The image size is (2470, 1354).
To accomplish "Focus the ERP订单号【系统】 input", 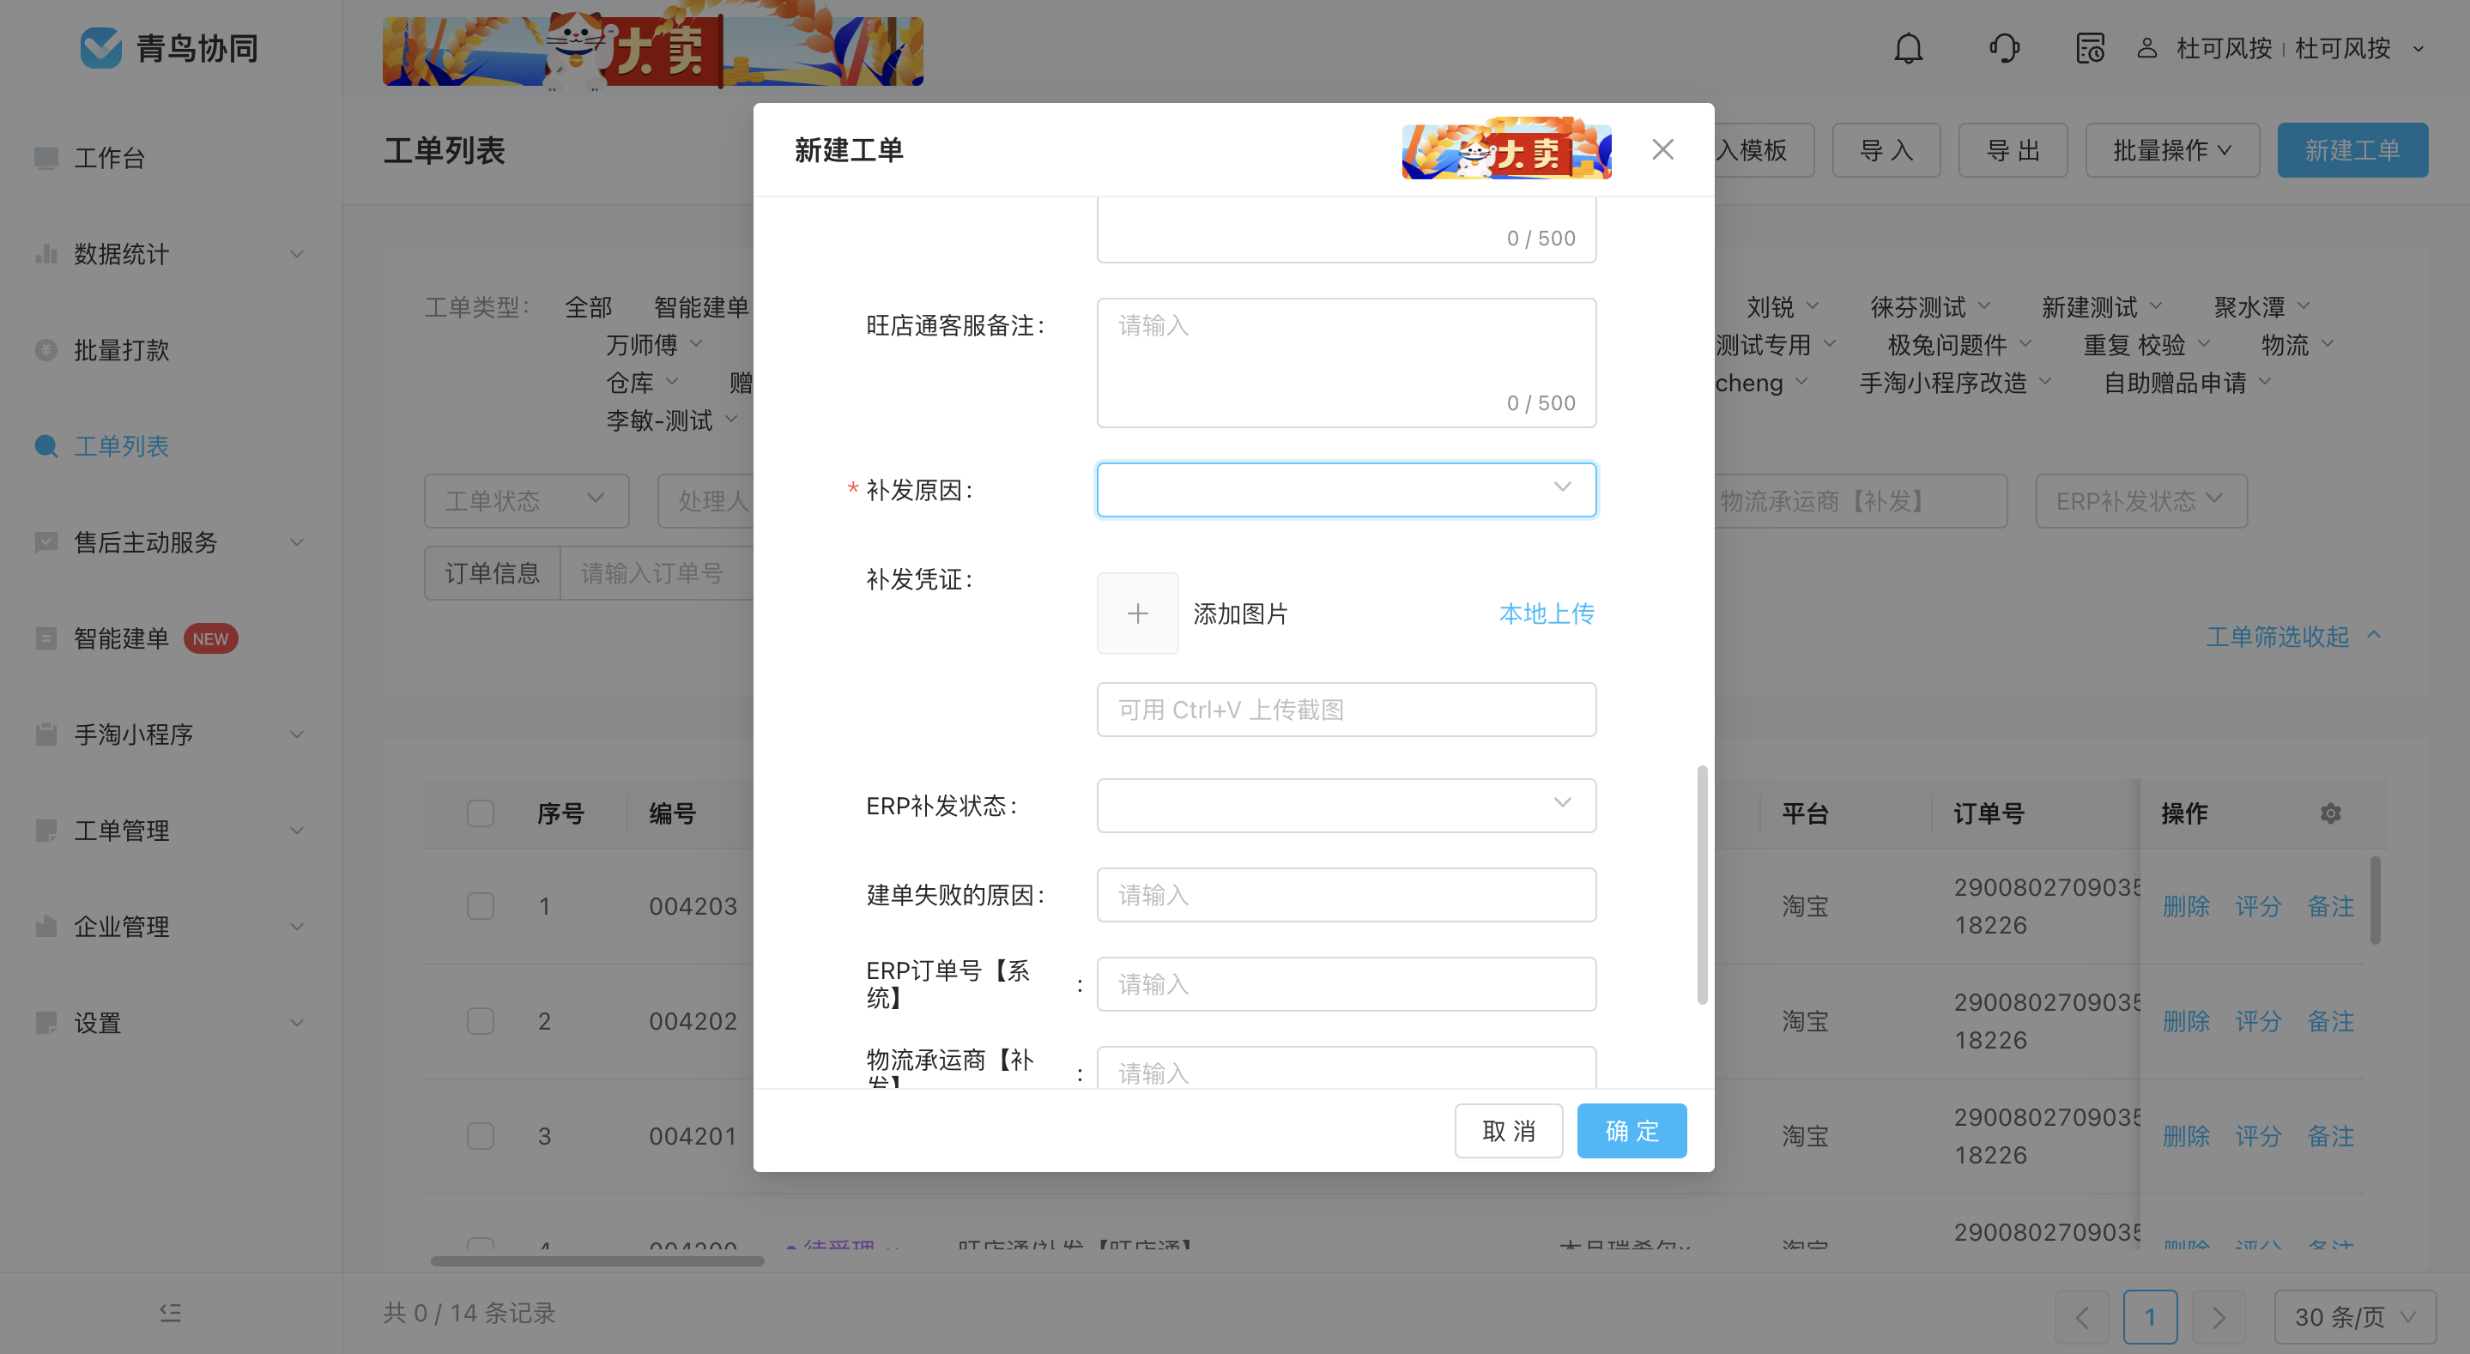I will (1347, 984).
